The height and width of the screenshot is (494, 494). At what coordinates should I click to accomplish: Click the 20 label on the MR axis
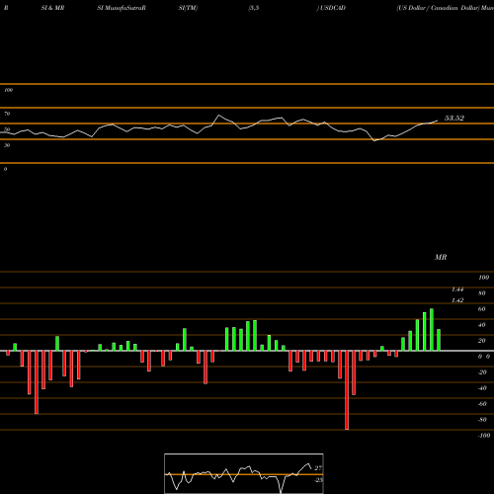click(482, 341)
